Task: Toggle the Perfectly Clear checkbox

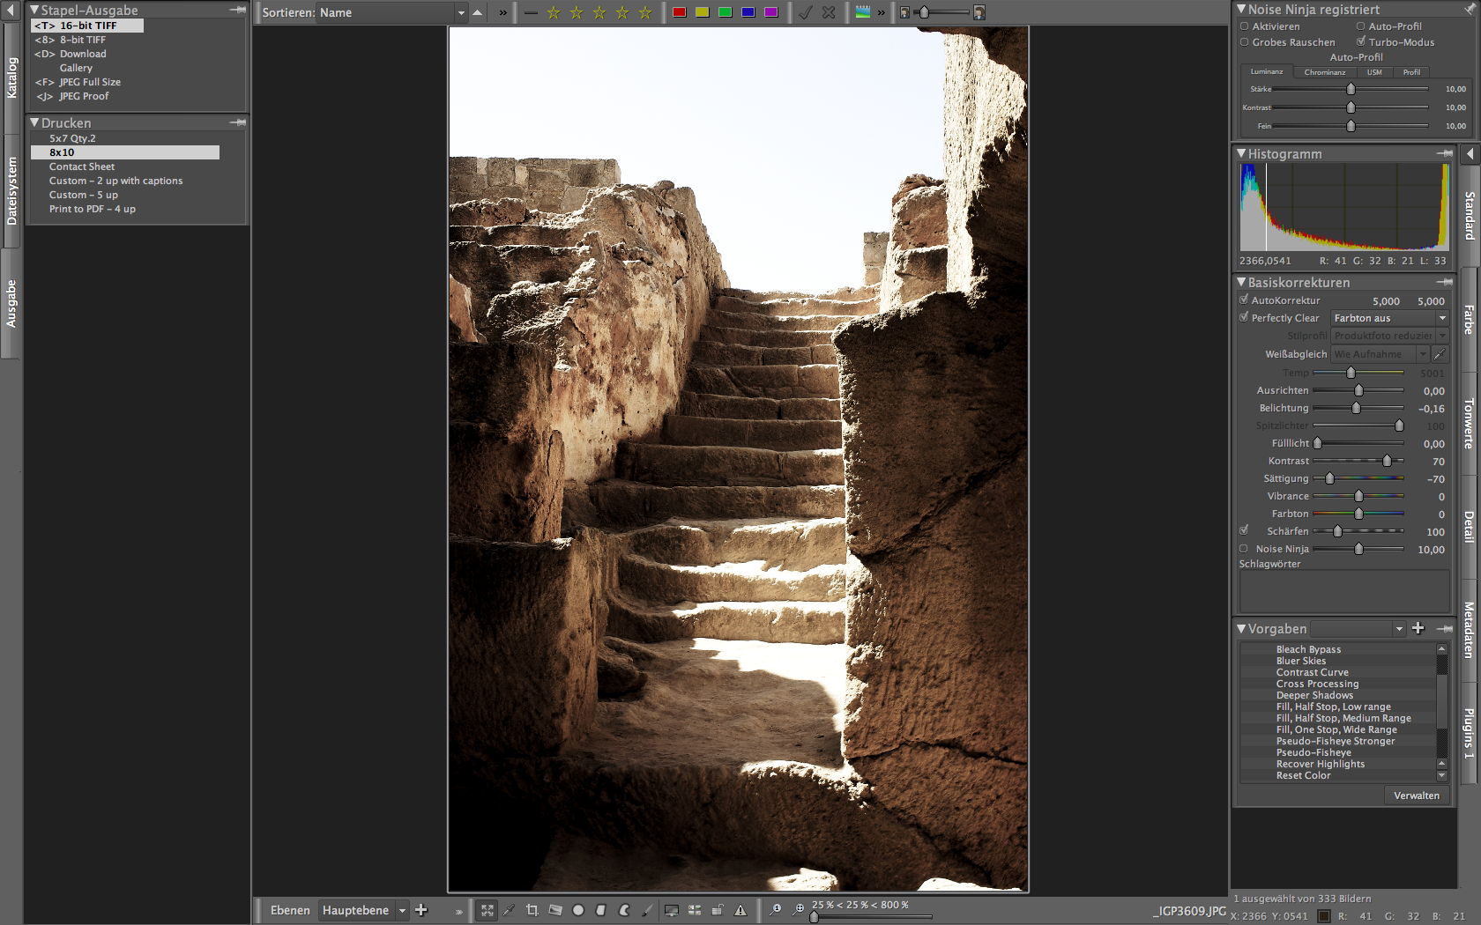Action: coord(1244,318)
